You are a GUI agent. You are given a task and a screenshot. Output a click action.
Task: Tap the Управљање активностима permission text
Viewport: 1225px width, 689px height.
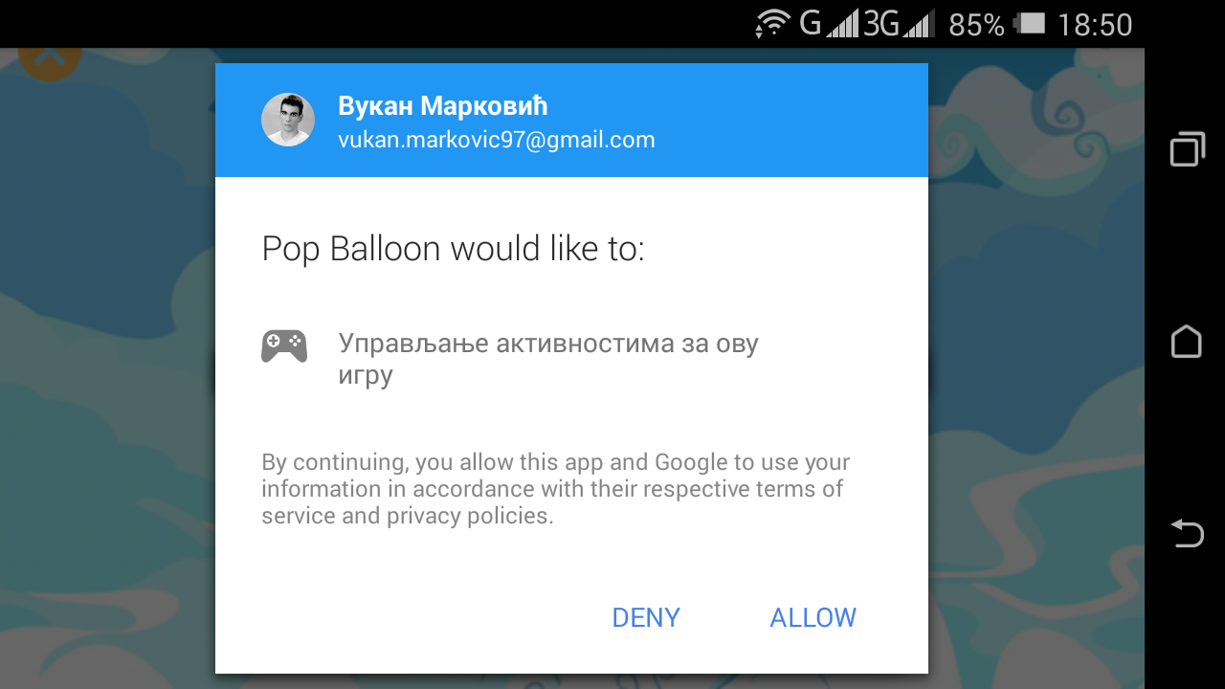548,359
